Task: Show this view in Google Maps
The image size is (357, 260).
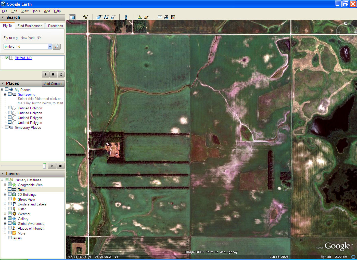Action: point(173,17)
